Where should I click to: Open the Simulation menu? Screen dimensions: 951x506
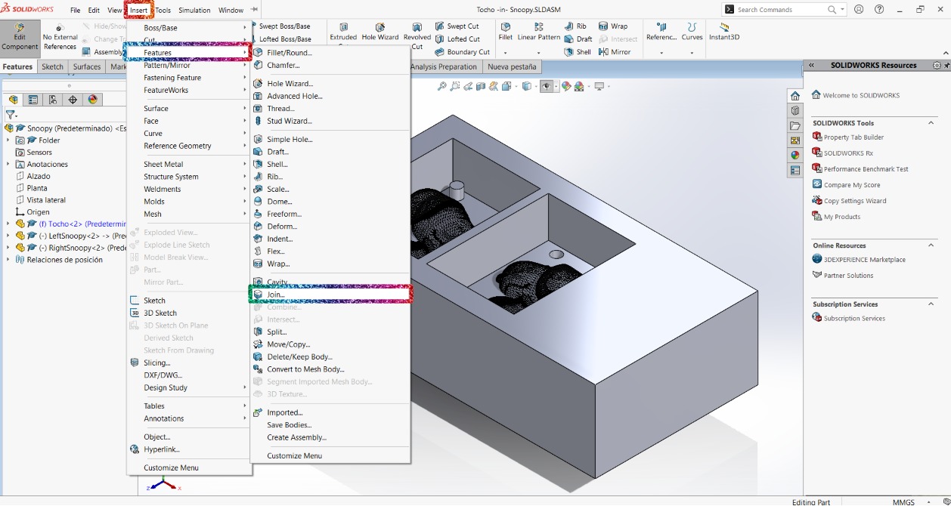[194, 11]
